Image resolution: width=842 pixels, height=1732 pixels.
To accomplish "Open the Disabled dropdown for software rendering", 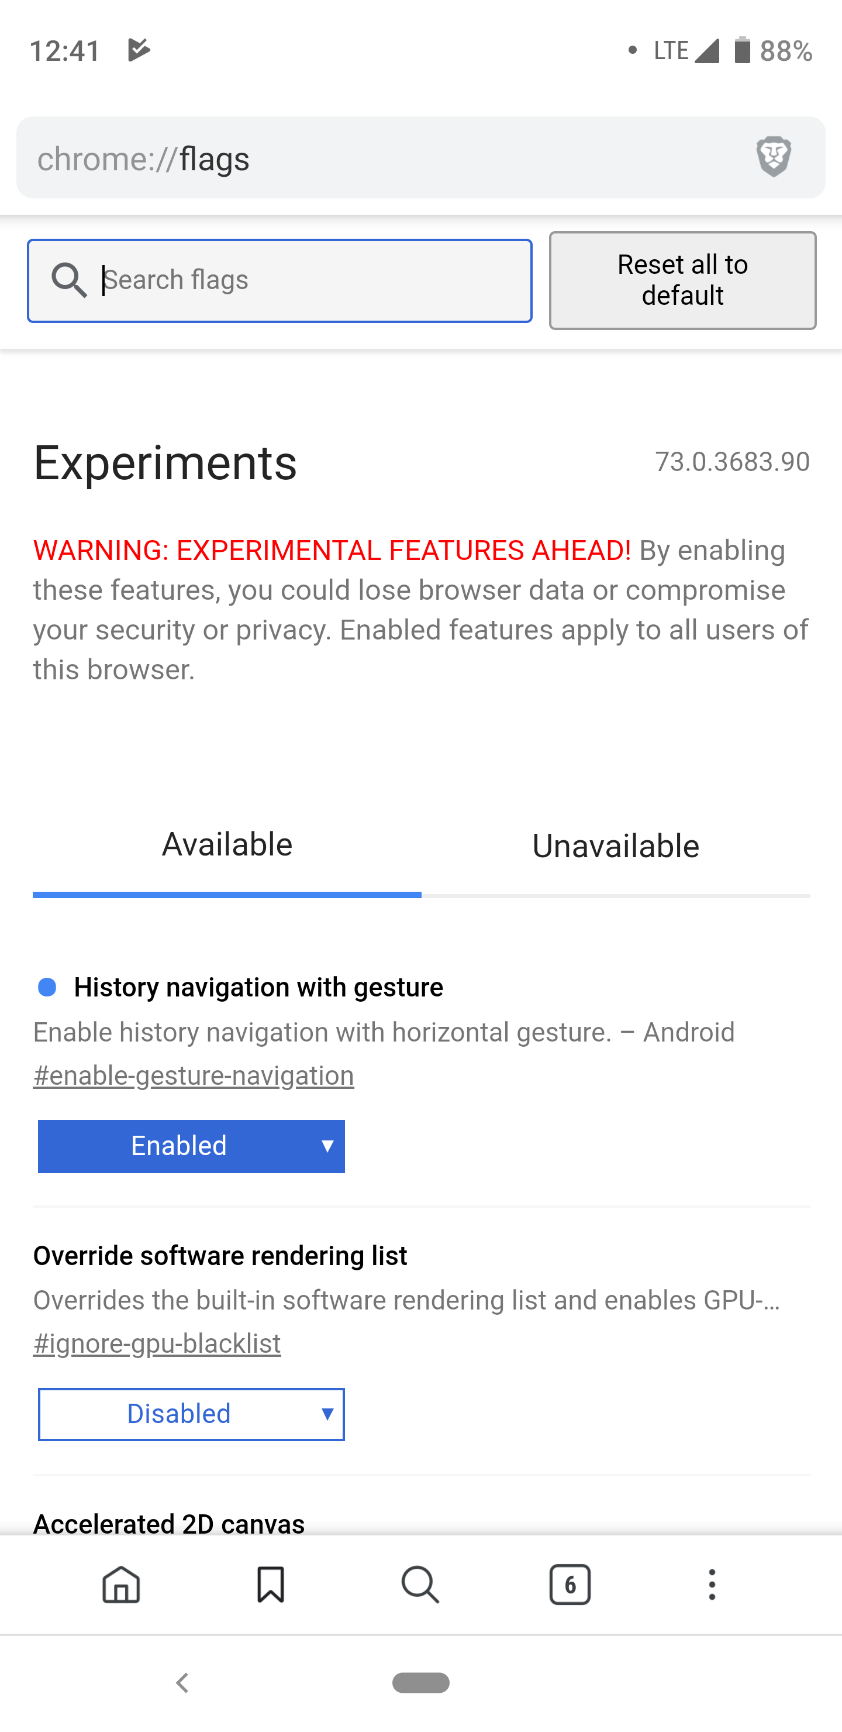I will 192,1414.
